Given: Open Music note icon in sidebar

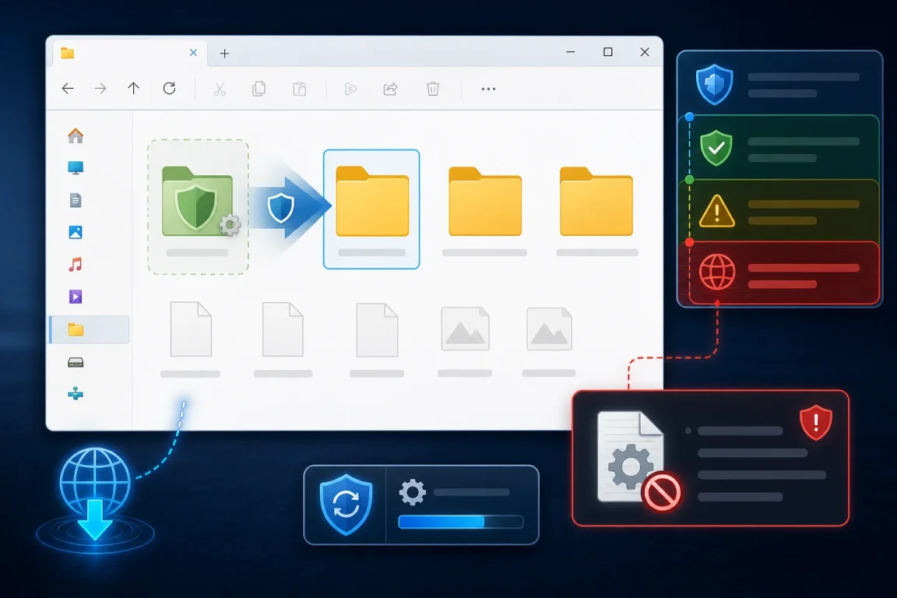Looking at the screenshot, I should [x=76, y=265].
